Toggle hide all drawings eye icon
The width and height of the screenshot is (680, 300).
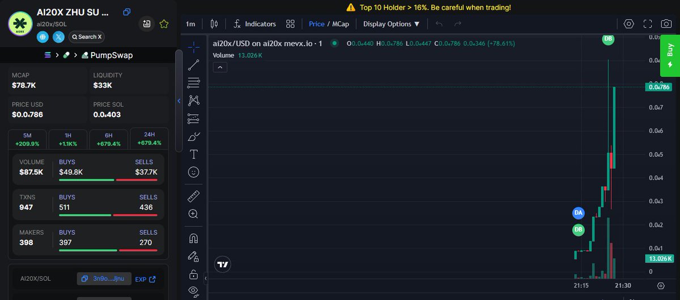tap(194, 292)
